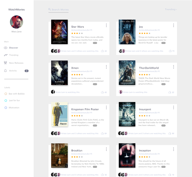
Task: Open the Activity section
Action: (13, 71)
